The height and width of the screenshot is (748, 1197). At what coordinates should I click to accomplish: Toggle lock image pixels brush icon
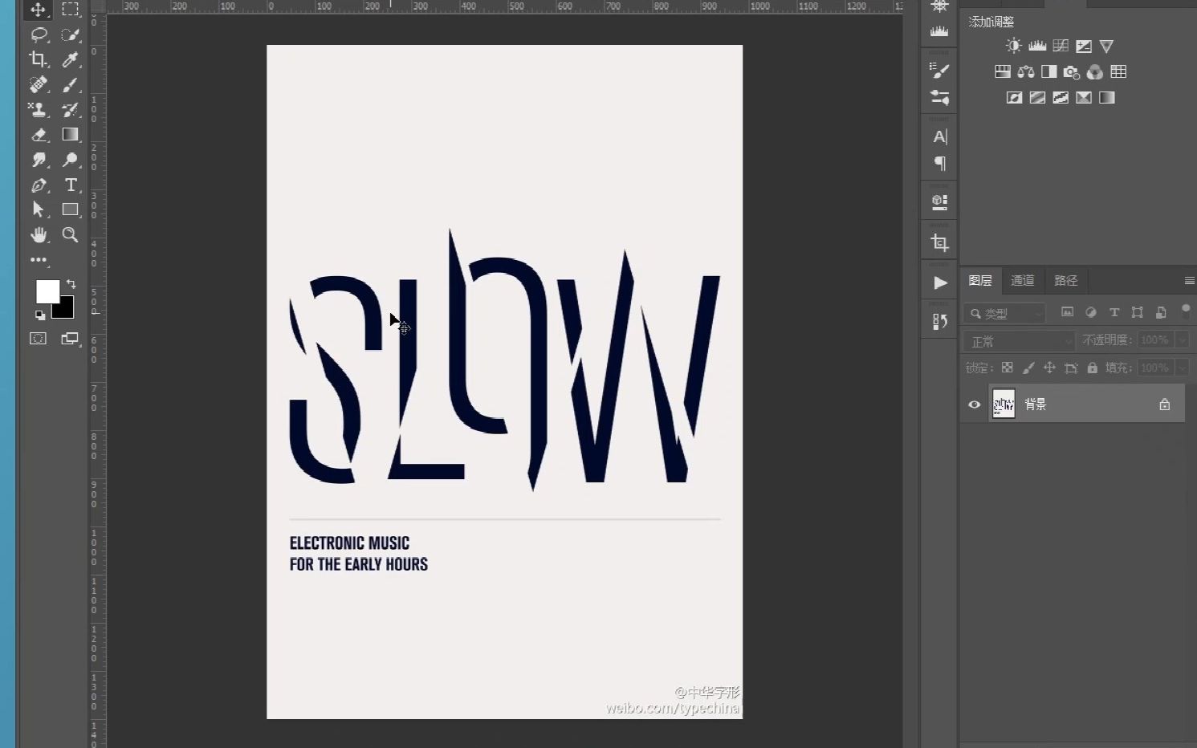pyautogui.click(x=1028, y=368)
